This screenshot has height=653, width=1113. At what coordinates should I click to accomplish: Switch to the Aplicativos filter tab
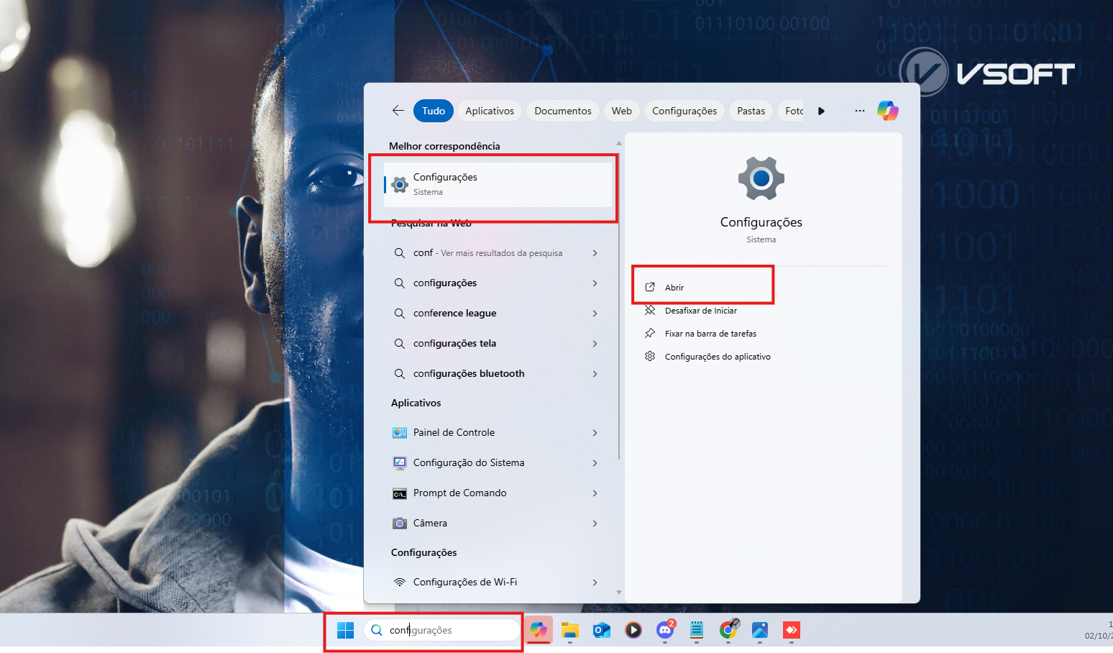[x=489, y=111]
